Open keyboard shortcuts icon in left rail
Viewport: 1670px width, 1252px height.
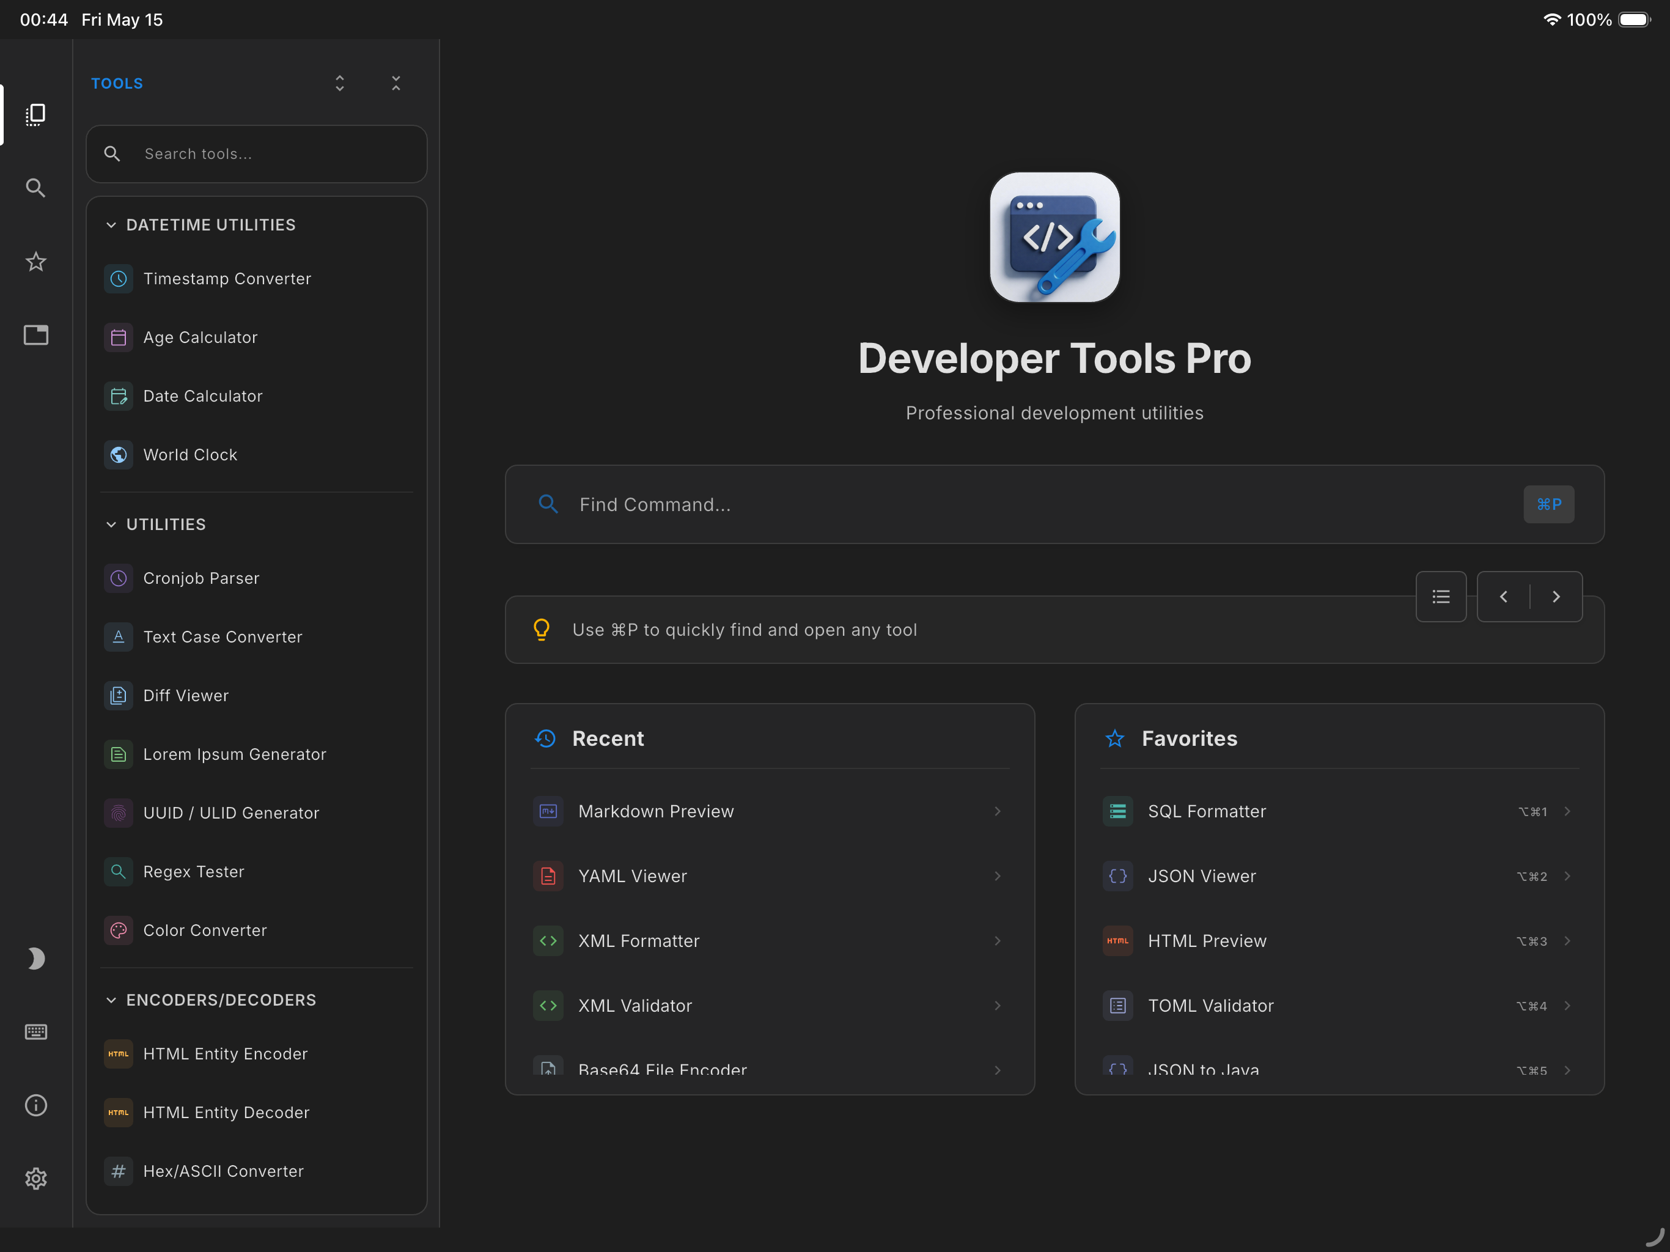pos(35,1031)
